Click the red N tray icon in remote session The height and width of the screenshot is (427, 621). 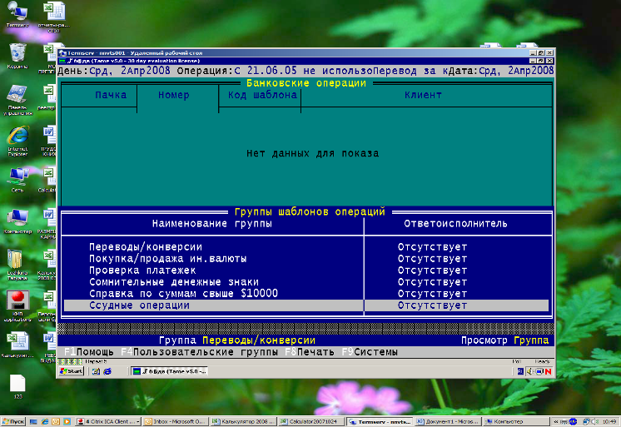click(x=548, y=371)
